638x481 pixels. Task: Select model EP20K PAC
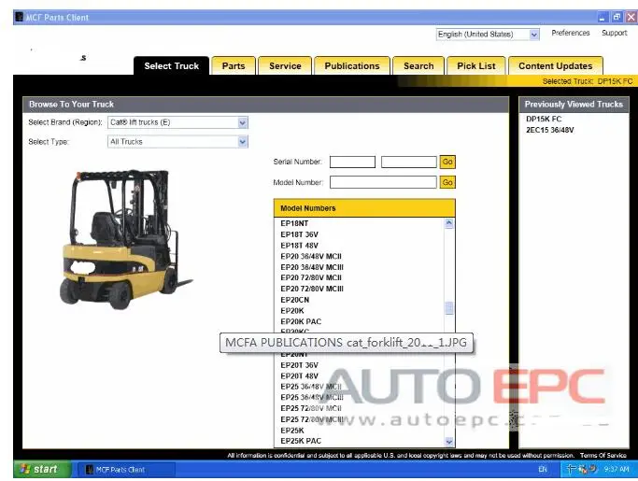point(301,321)
